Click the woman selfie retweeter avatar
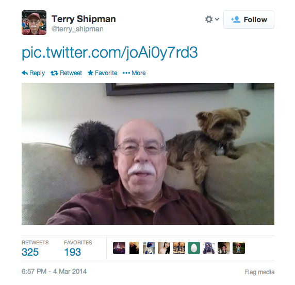Image resolution: width=295 pixels, height=285 pixels. (x=164, y=248)
